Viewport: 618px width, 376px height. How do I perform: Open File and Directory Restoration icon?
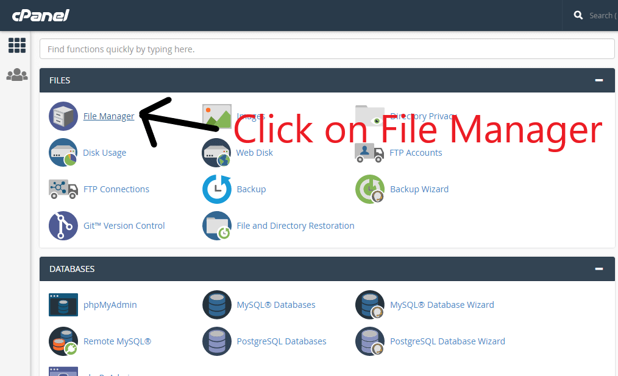(x=217, y=226)
